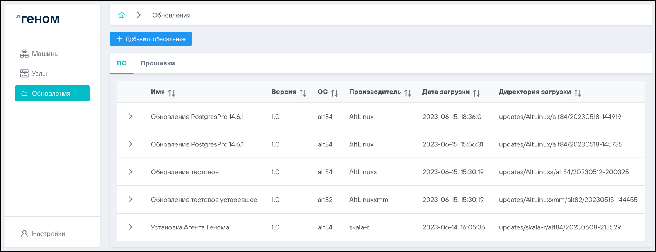This screenshot has width=656, height=252.
Task: Expand Обновление тестовое устаревшее row
Action: click(130, 200)
